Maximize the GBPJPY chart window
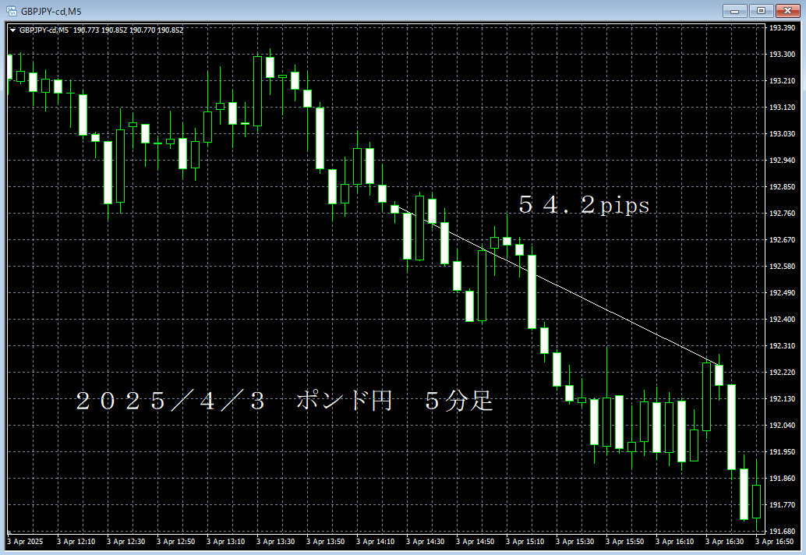 tap(760, 11)
